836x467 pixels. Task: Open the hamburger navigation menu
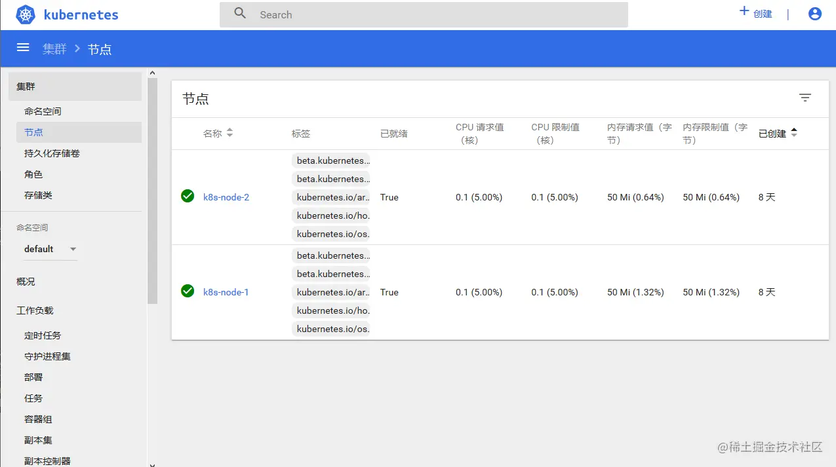coord(23,48)
